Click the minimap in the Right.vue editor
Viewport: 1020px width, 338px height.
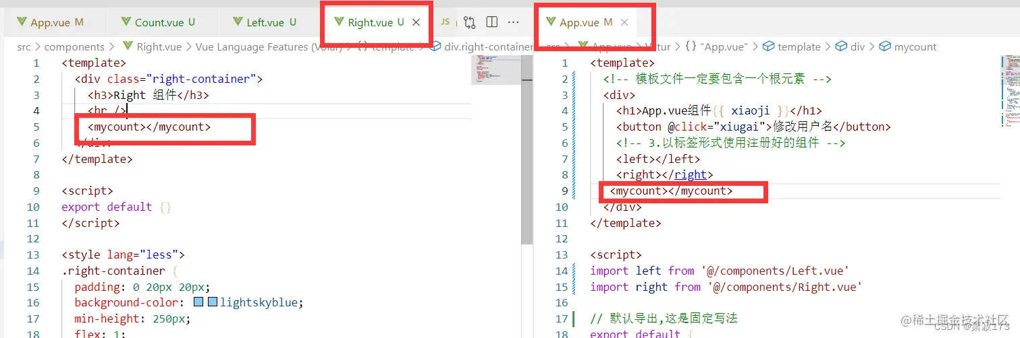point(495,69)
